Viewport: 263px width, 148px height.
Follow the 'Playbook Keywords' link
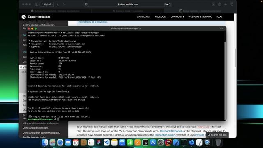point(171,131)
